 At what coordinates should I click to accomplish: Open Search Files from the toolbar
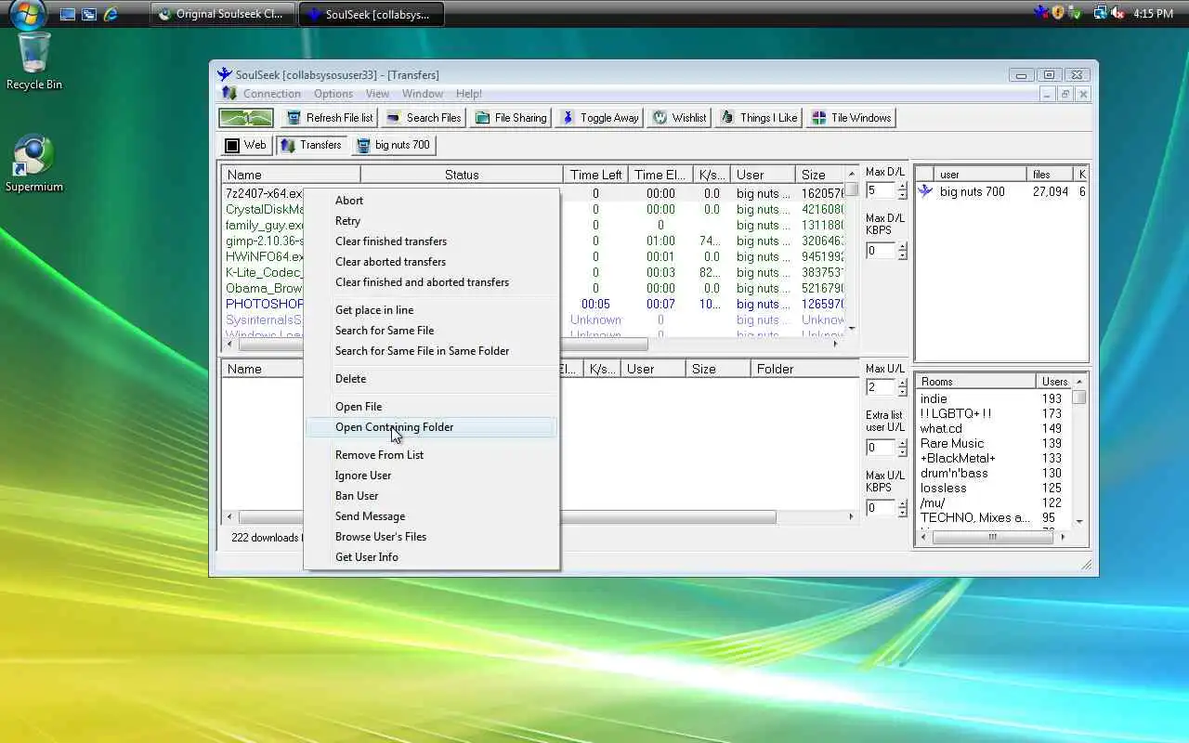(424, 118)
